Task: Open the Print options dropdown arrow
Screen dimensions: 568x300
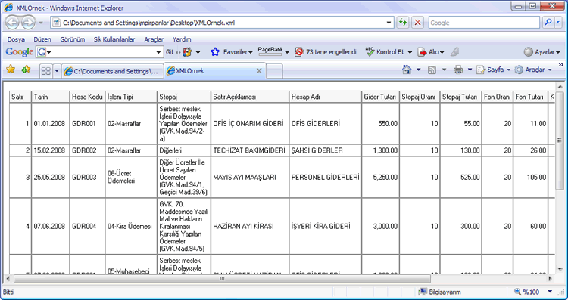Action: tap(470, 70)
